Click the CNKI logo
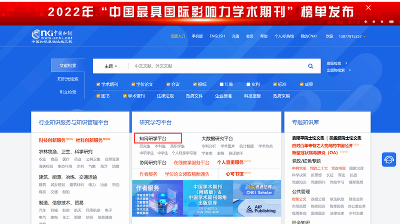Viewport: 400px width, 224px height. [x=52, y=36]
